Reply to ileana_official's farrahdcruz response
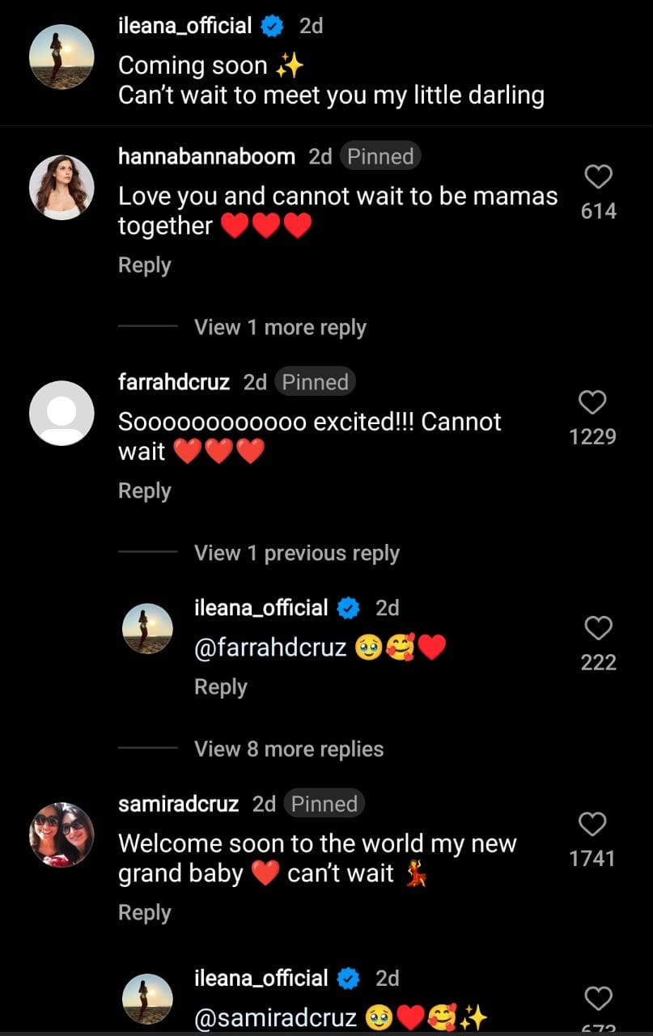The image size is (653, 1036). tap(221, 687)
